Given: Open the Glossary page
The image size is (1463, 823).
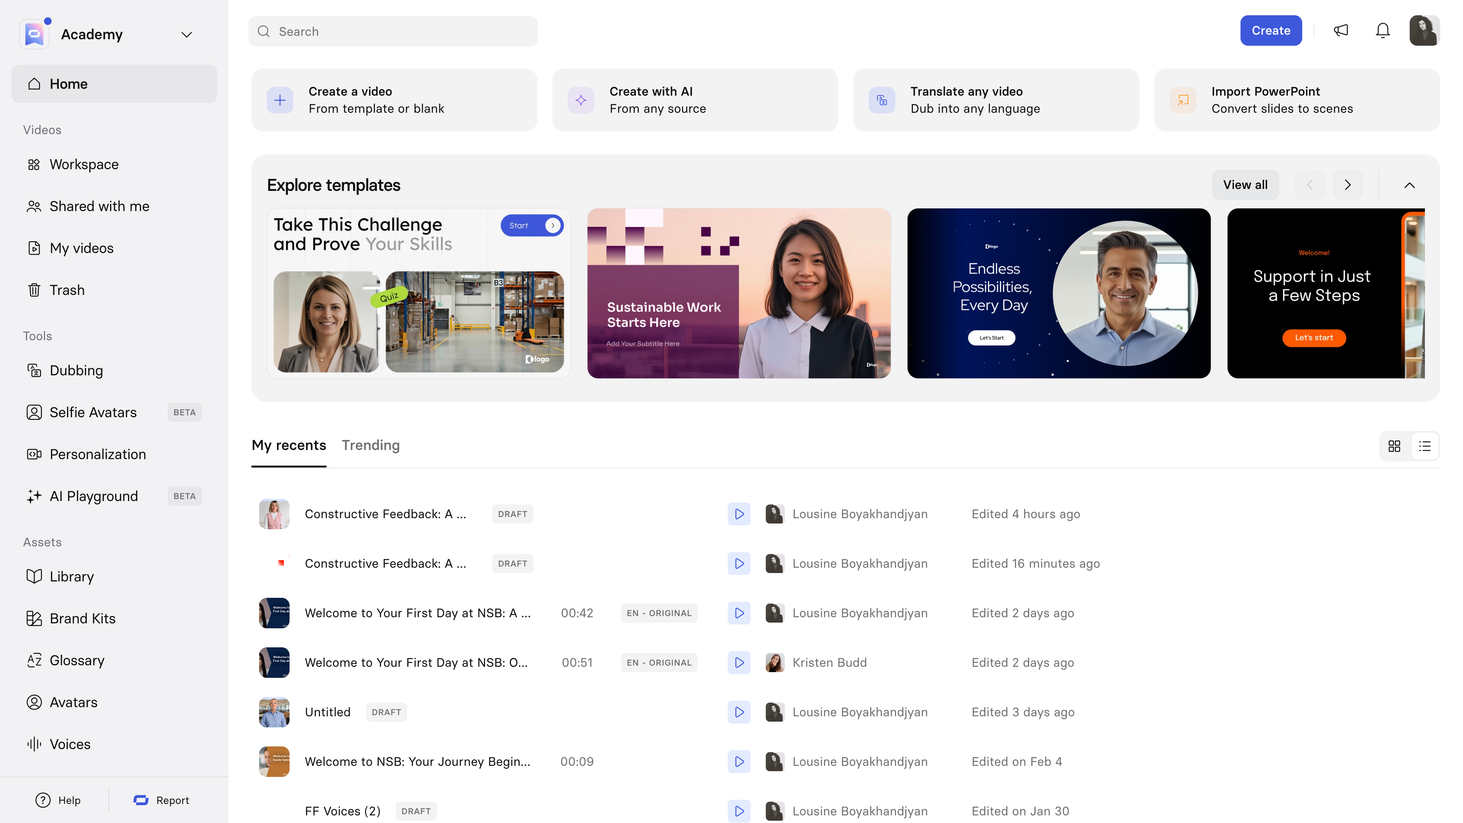Looking at the screenshot, I should tap(77, 661).
